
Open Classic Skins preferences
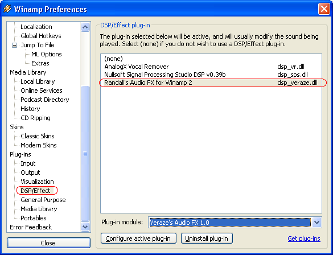click(38, 136)
